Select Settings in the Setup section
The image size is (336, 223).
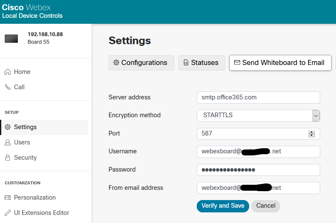pos(44,127)
